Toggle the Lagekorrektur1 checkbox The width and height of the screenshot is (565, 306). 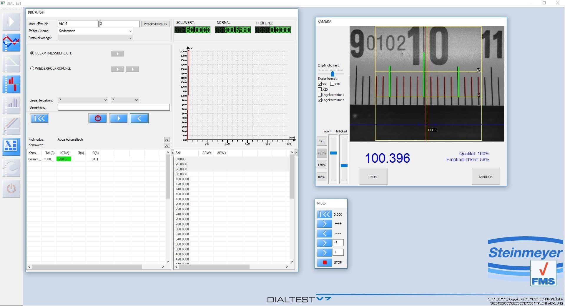[320, 95]
